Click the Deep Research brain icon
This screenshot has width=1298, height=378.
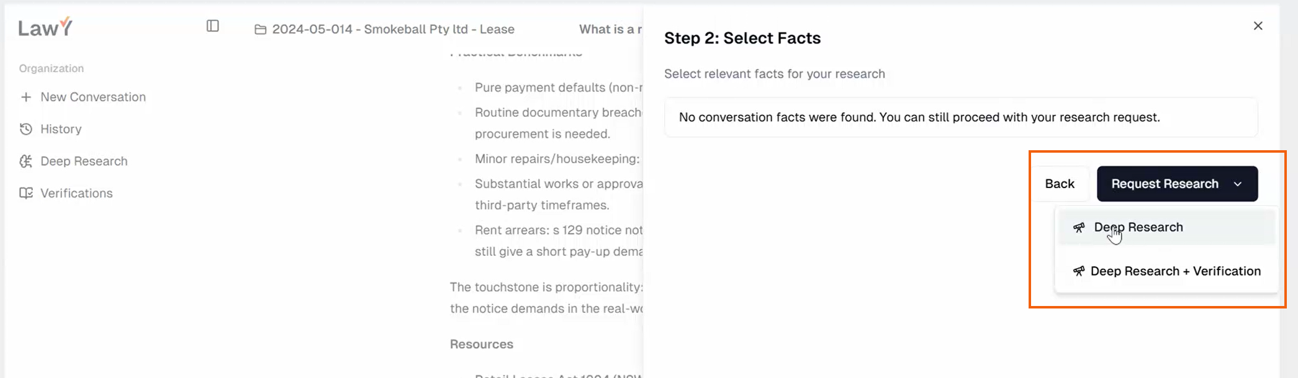[26, 161]
